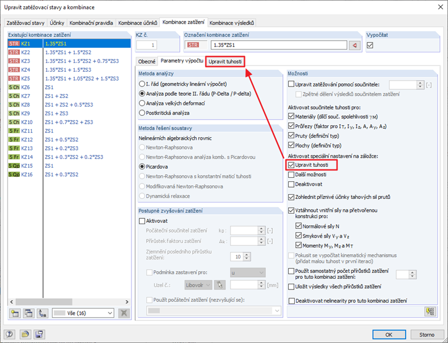The width and height of the screenshot is (448, 343).
Task: Open the Podmínka zastavení 'u' dropdown
Action: 248,272
